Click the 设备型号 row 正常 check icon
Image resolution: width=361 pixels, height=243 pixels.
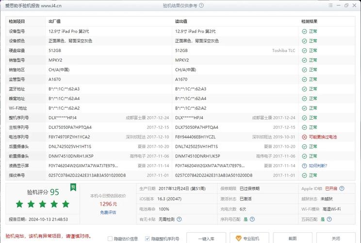point(304,32)
